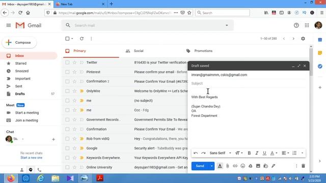Viewport: 326px width, 183px height.
Task: Switch to the Promotions tab
Action: (203, 51)
